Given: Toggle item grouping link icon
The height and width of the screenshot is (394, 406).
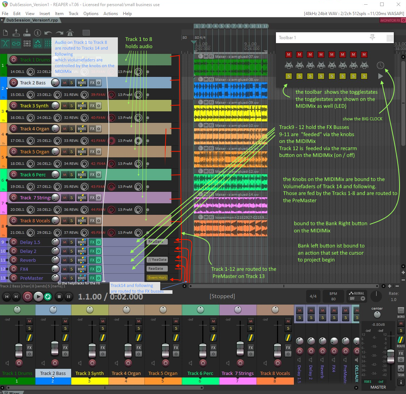Looking at the screenshot, I should 16,43.
